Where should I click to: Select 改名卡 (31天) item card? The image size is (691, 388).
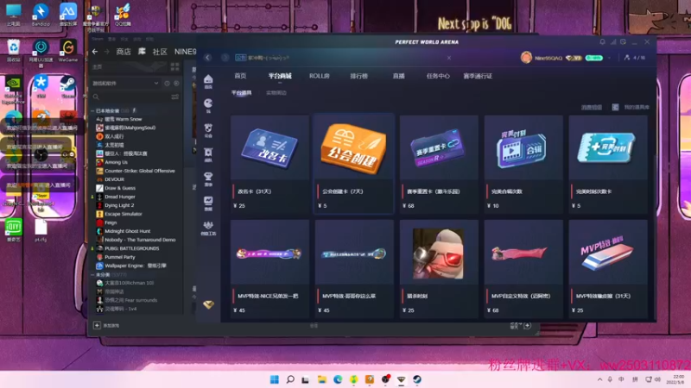(x=269, y=164)
